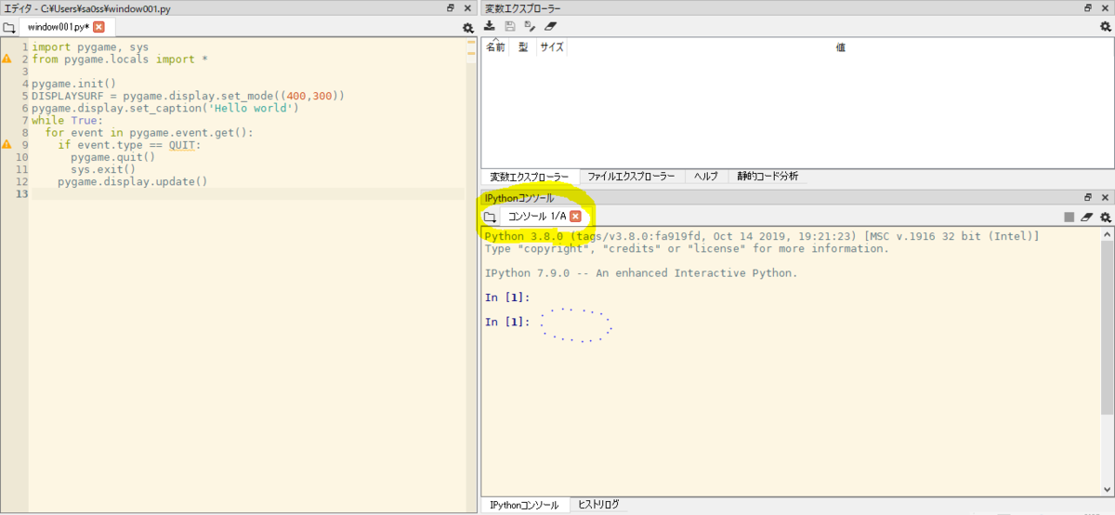Screen dimensions: 1115x515
Task: Click the eraser icon to remove all variables
Action: [550, 27]
